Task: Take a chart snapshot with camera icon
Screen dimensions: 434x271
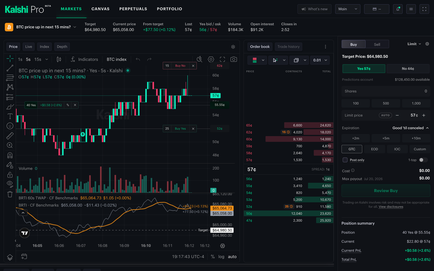Action: click(x=234, y=59)
